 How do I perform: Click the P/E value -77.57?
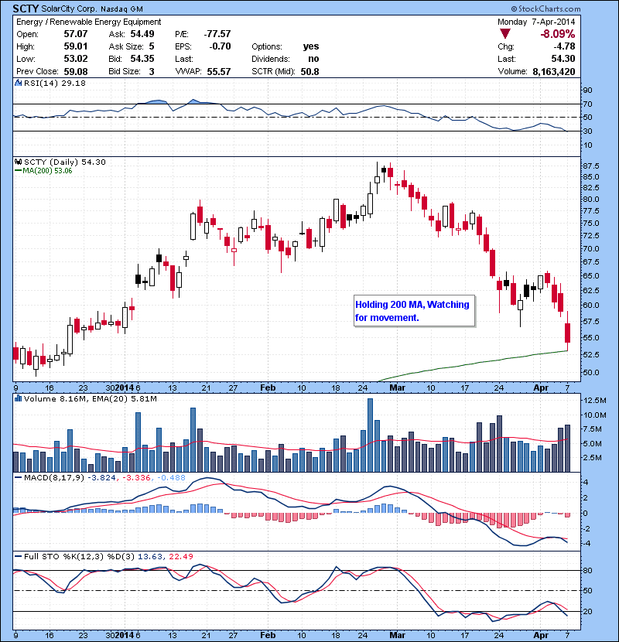pyautogui.click(x=217, y=34)
